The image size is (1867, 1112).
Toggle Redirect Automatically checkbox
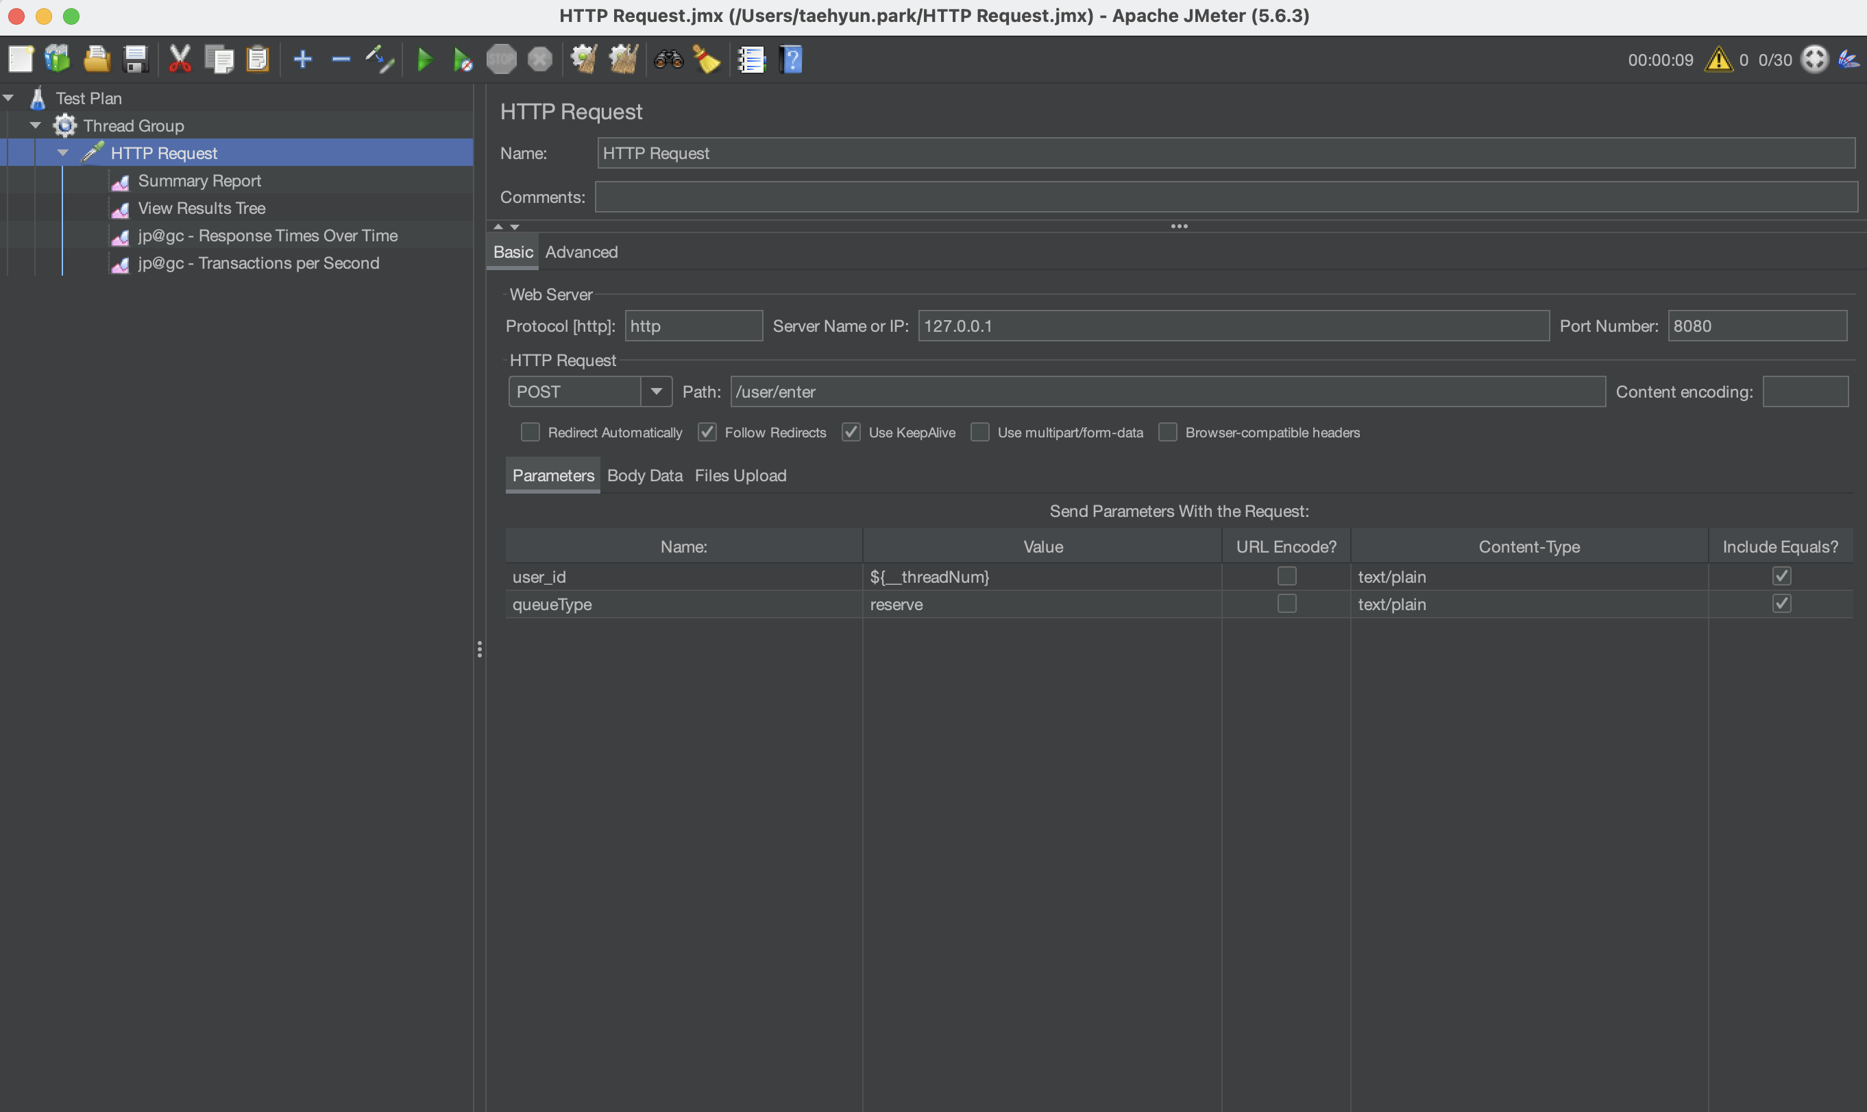point(530,433)
